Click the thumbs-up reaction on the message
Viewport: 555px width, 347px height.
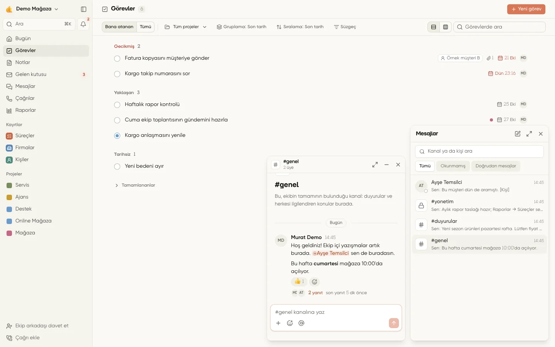[x=299, y=281]
